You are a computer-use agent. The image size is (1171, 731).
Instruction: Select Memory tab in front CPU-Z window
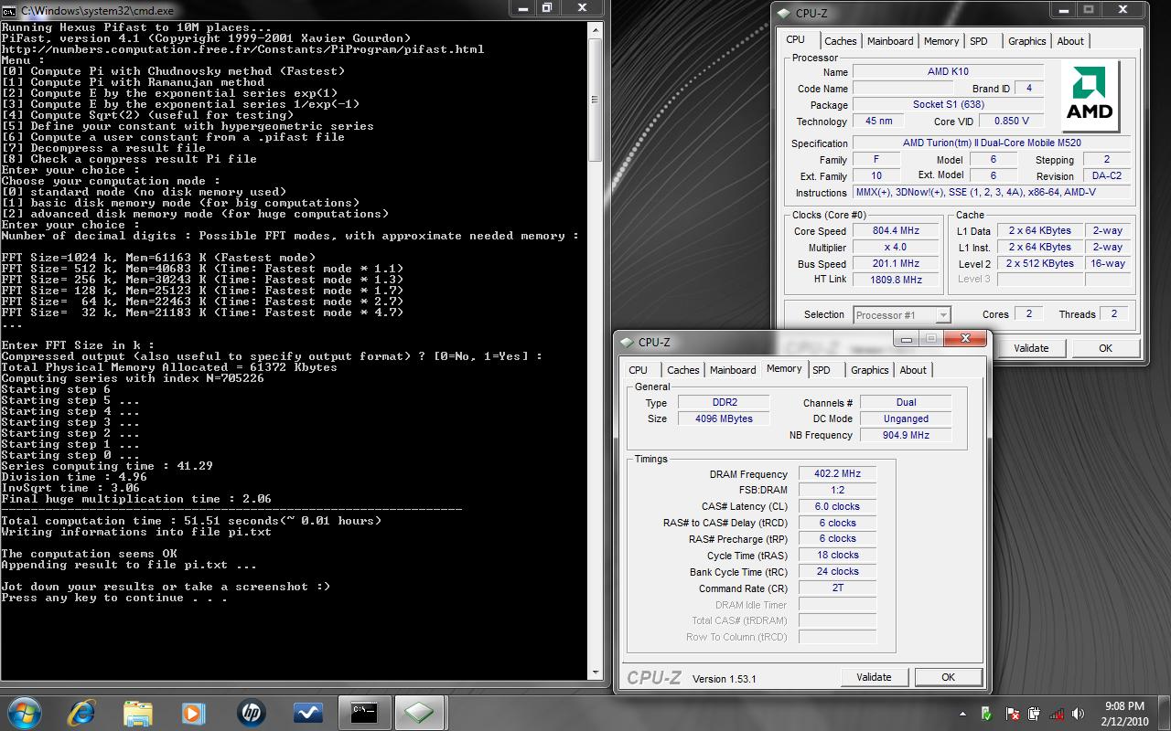pos(784,368)
